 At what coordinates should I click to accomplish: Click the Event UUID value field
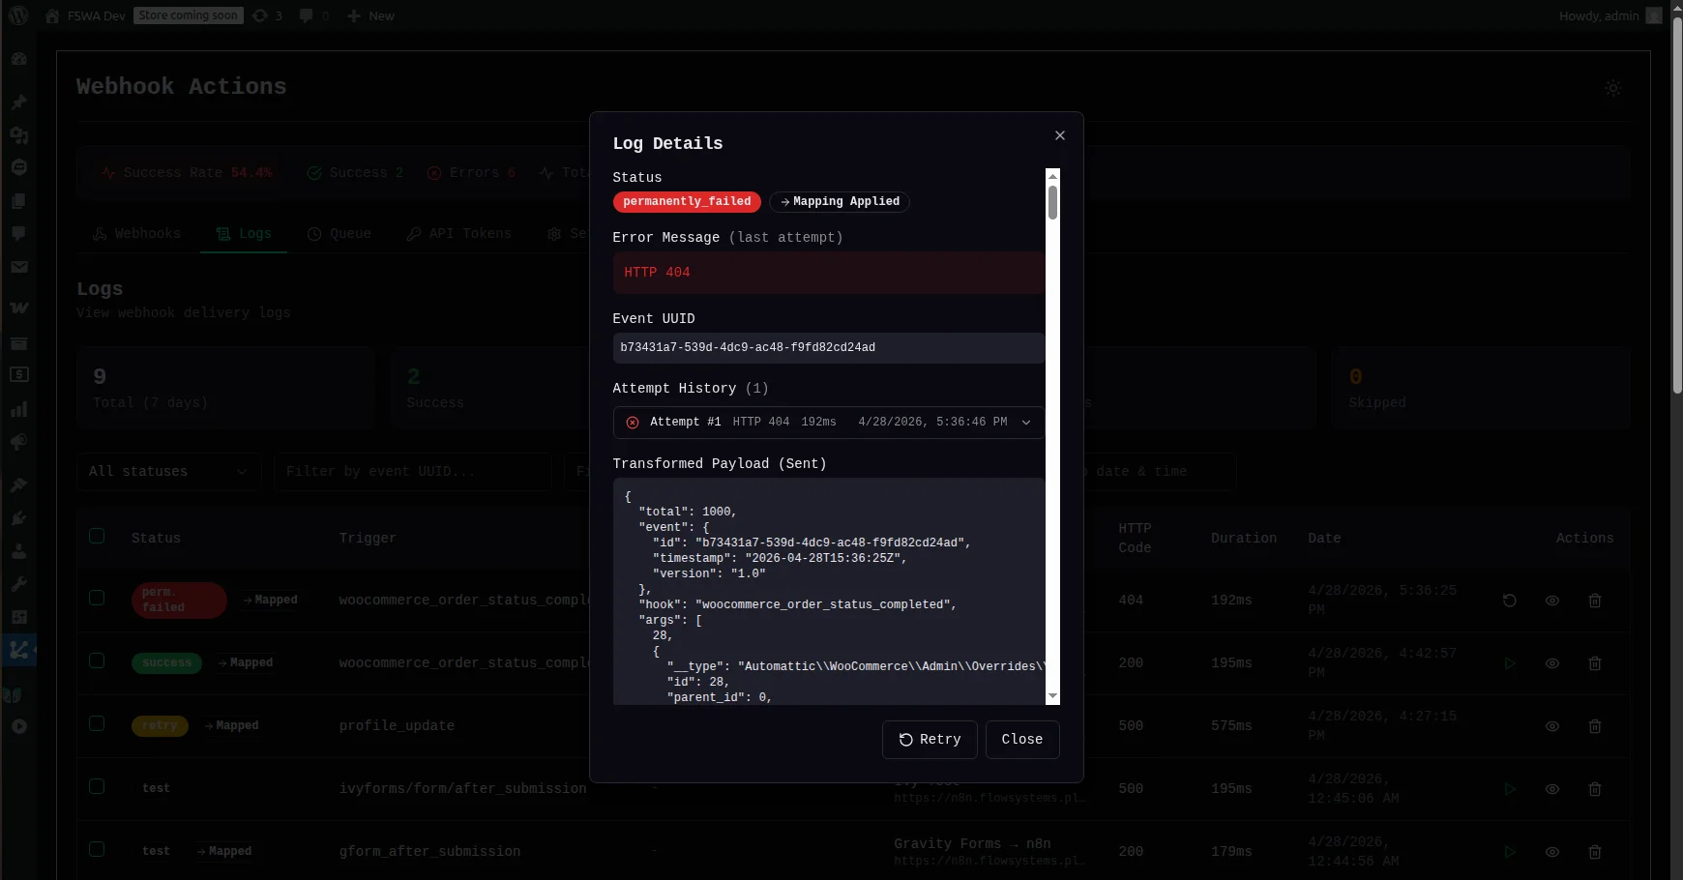829,348
